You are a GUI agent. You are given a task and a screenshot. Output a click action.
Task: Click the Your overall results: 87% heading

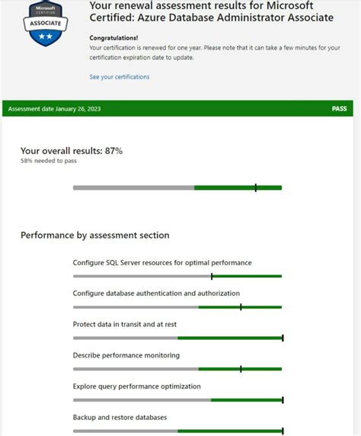(x=72, y=151)
